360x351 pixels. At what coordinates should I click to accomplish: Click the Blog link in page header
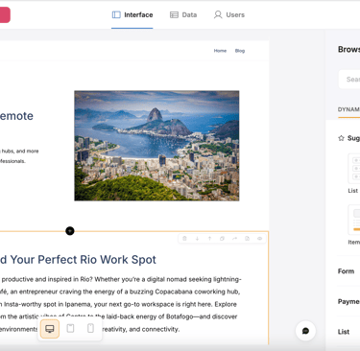click(240, 51)
